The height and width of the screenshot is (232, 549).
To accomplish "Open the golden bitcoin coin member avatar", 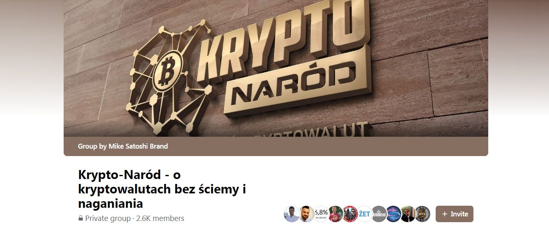I will click(x=423, y=214).
